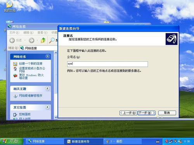Cancel the wizard with 取消 button
The width and height of the screenshot is (194, 145).
pyautogui.click(x=167, y=113)
